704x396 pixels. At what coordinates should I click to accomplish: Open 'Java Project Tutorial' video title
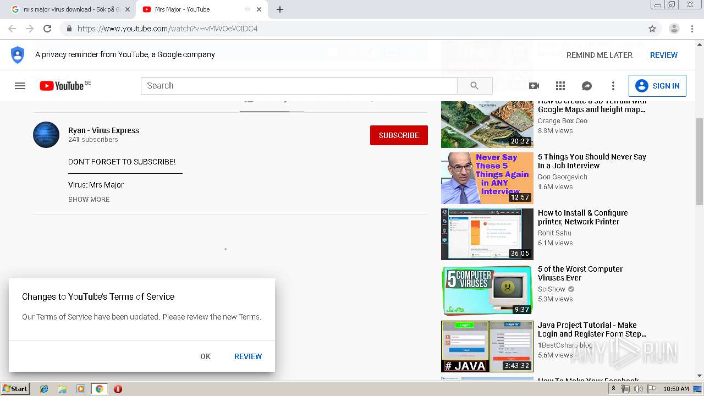click(x=592, y=329)
